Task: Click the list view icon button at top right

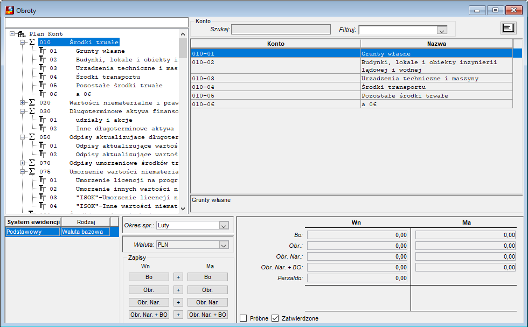Action: pos(508,28)
